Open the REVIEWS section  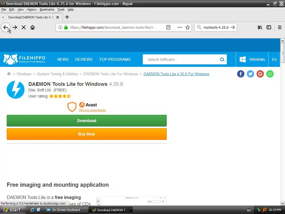pos(84,59)
